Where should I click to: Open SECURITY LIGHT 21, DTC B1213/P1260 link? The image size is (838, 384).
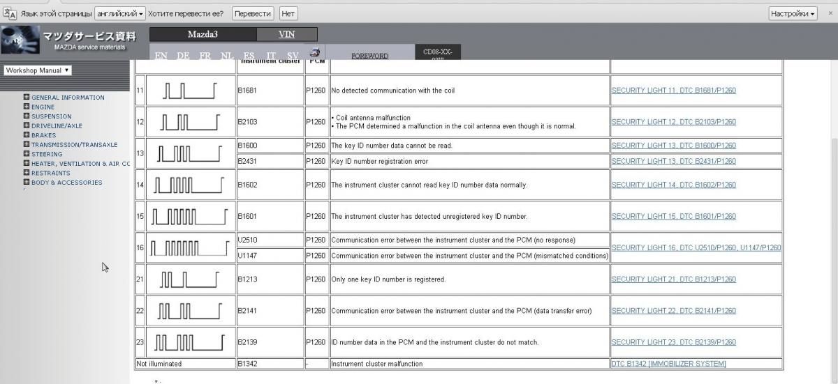pos(673,279)
